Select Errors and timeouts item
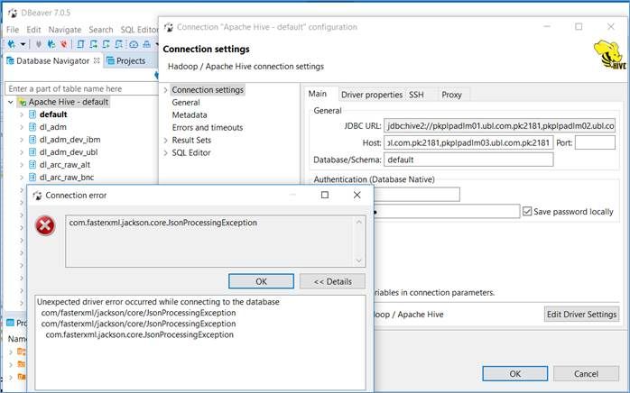This screenshot has height=393, width=630. tap(208, 128)
